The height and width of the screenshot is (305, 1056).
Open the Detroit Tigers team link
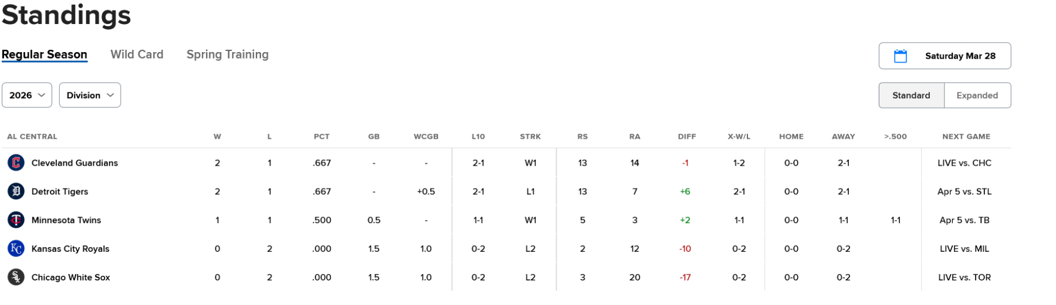pos(60,191)
